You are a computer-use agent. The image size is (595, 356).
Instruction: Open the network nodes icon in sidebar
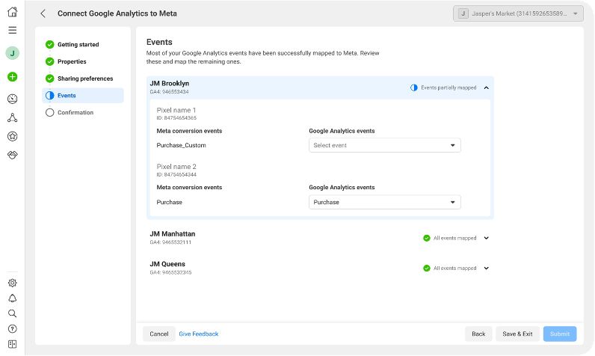tap(13, 117)
